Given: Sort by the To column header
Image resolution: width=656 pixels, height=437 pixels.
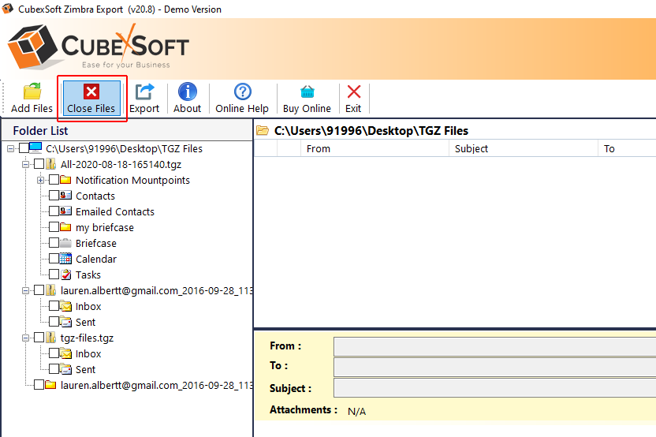Looking at the screenshot, I should [x=627, y=148].
